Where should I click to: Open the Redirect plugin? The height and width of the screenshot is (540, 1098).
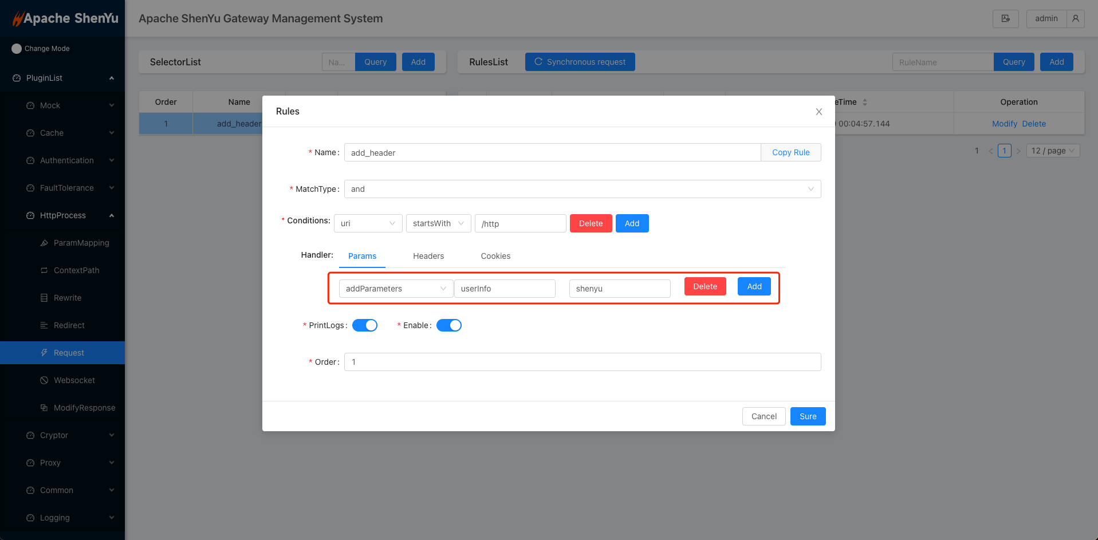pyautogui.click(x=70, y=325)
